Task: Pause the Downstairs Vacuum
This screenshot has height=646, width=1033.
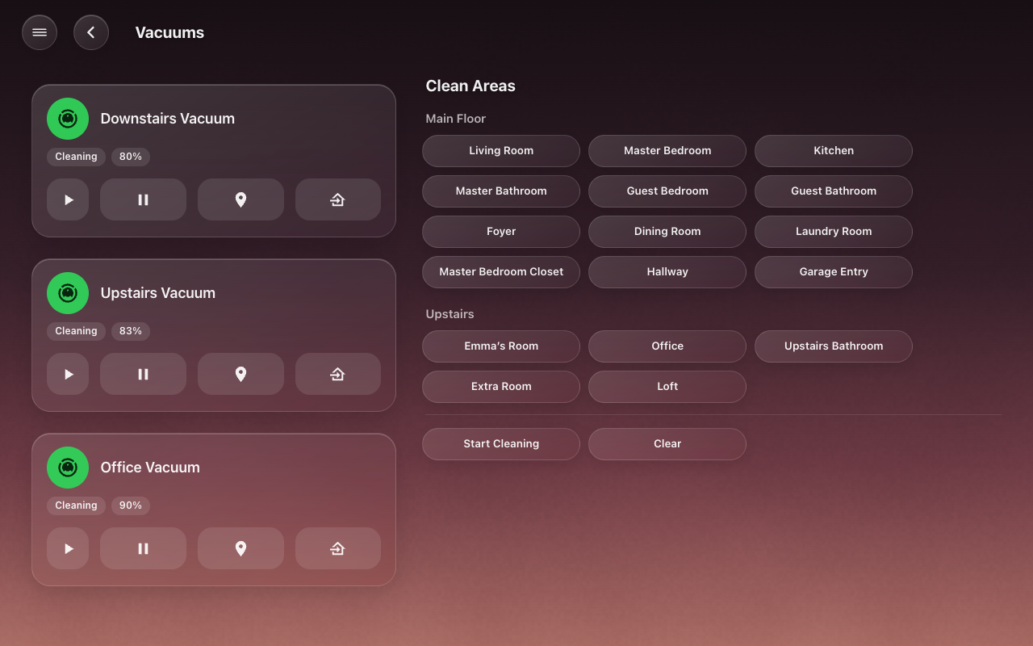Action: click(143, 199)
